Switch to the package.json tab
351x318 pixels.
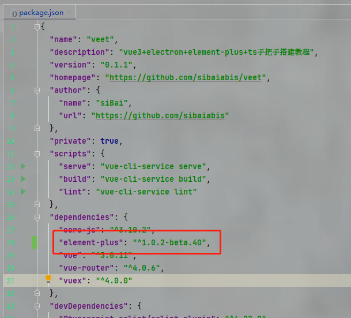(x=39, y=13)
